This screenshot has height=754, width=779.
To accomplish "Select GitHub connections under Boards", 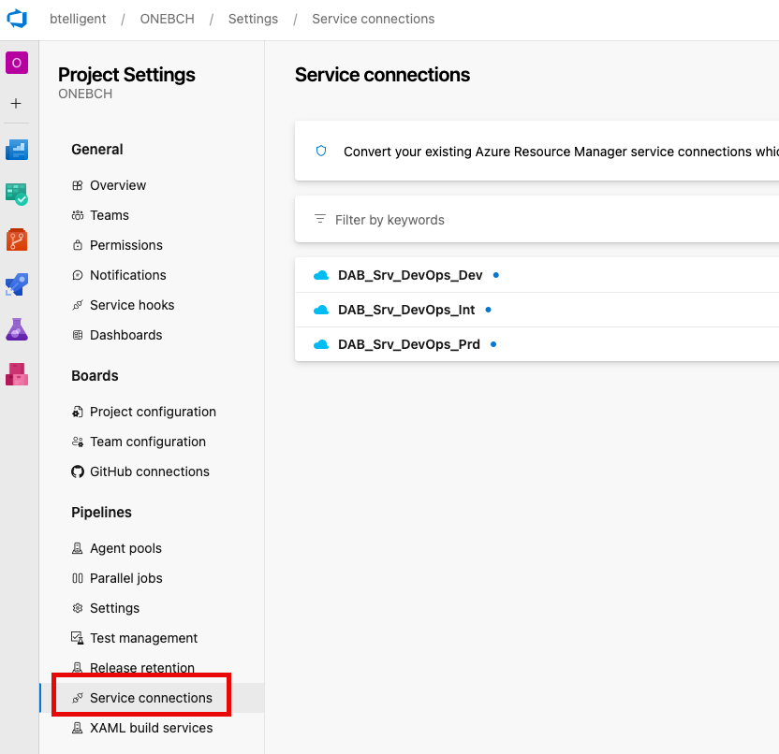I will click(149, 471).
